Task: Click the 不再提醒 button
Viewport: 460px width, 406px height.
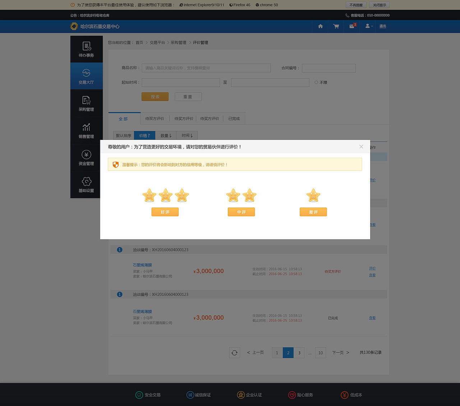Action: [x=356, y=5]
